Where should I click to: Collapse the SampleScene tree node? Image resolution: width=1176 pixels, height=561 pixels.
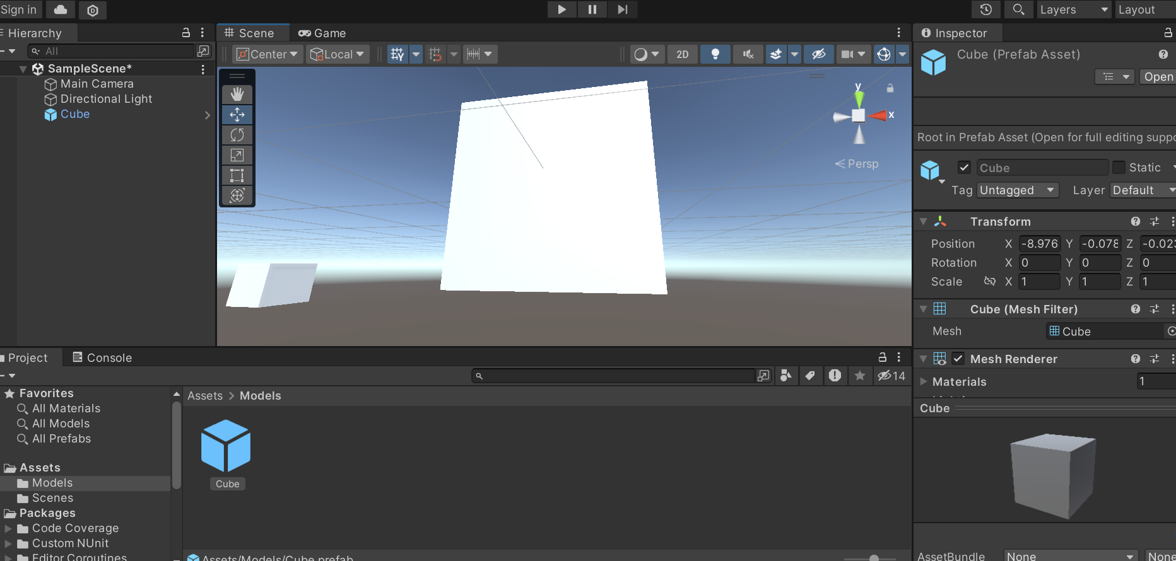23,69
